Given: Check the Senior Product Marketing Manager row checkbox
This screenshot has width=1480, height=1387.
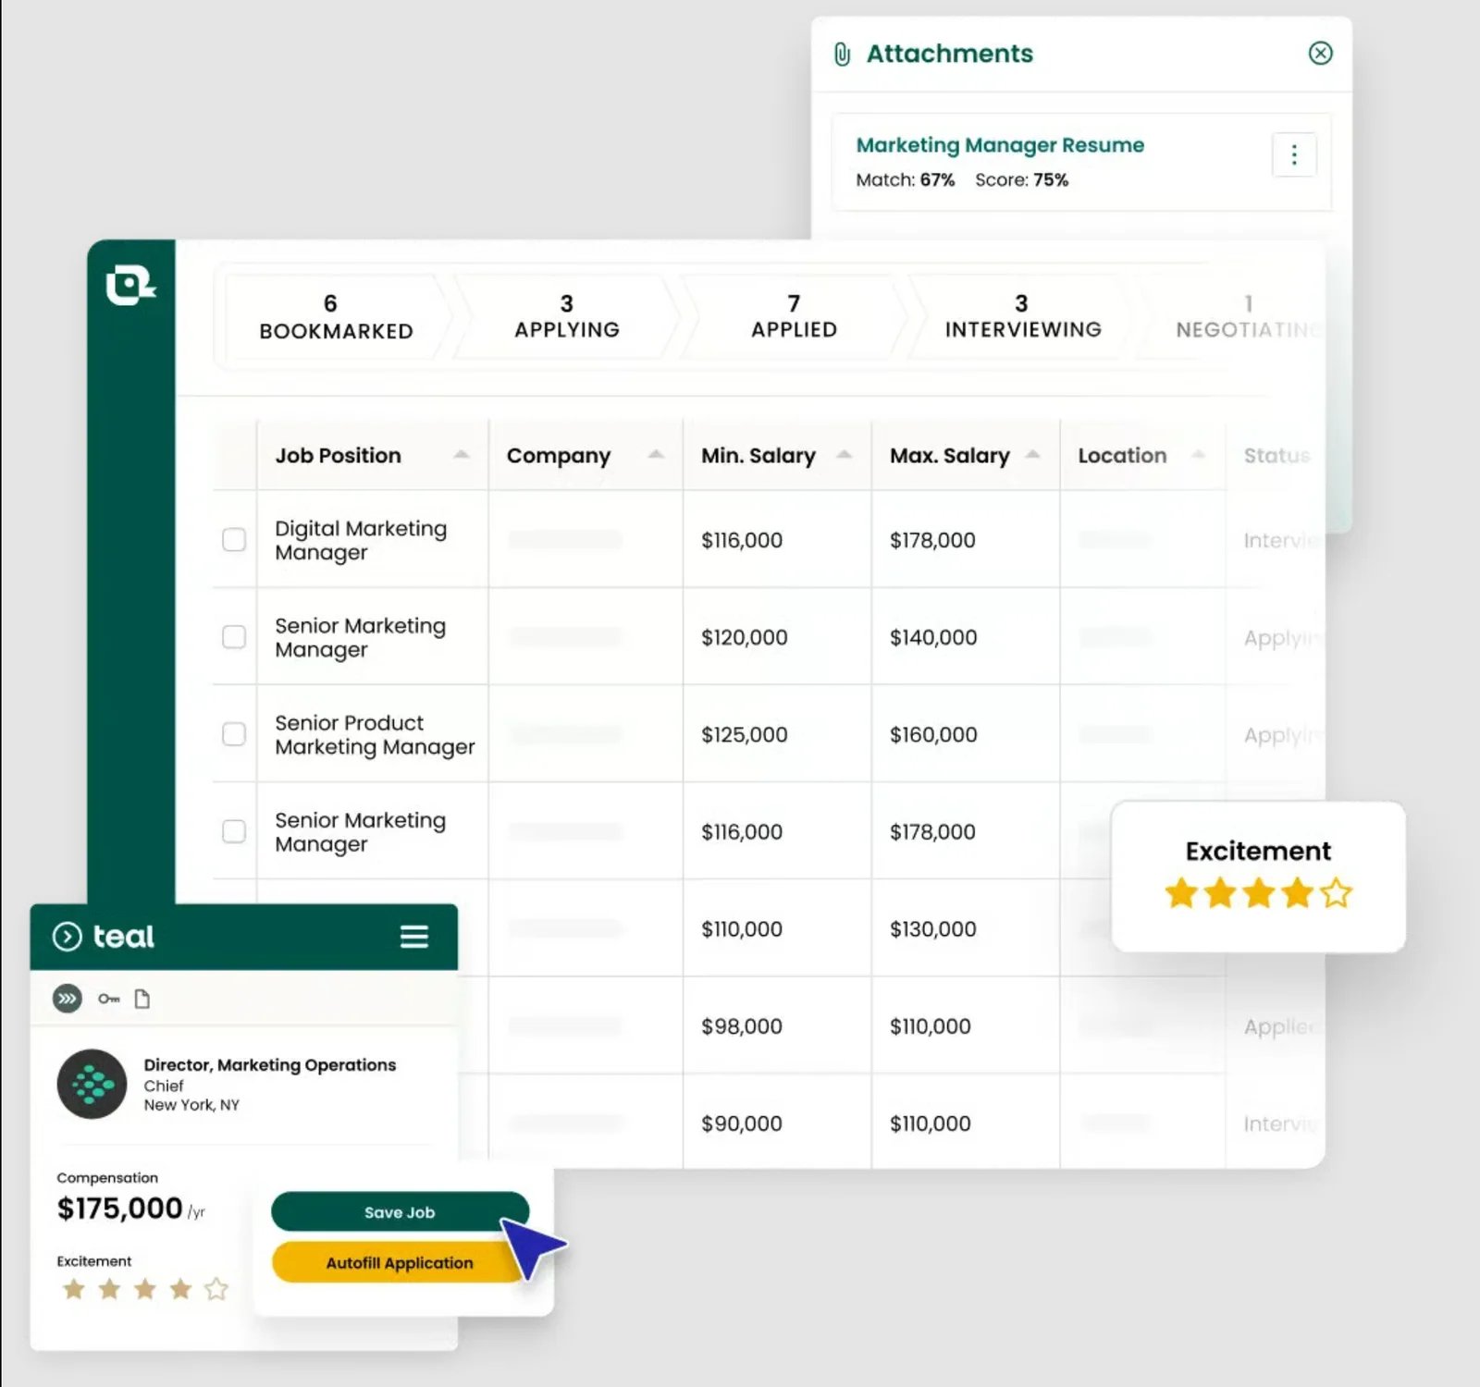Looking at the screenshot, I should pos(234,734).
